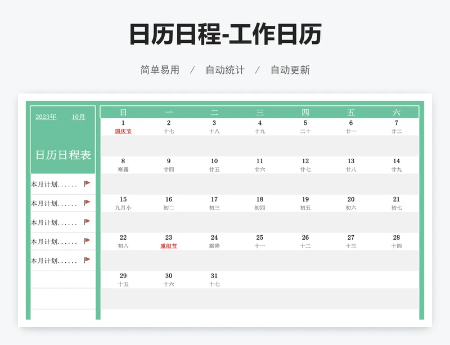Click the 日历日程表 title cell

tap(63, 155)
